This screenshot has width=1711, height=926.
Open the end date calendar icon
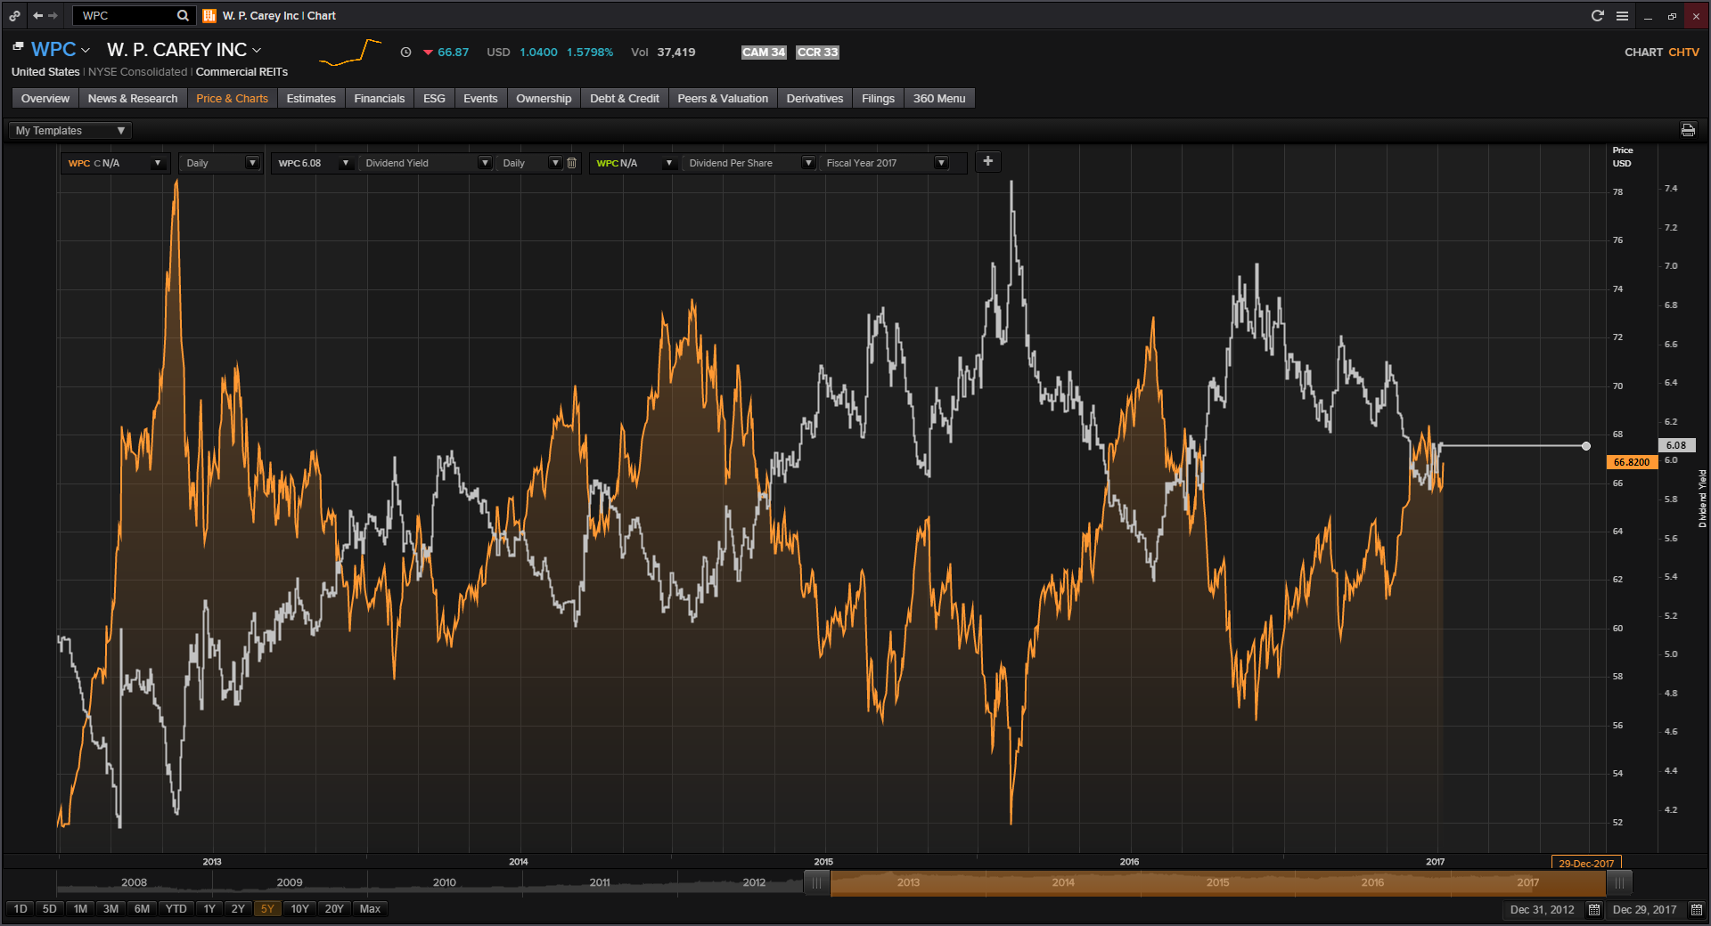tap(1697, 909)
